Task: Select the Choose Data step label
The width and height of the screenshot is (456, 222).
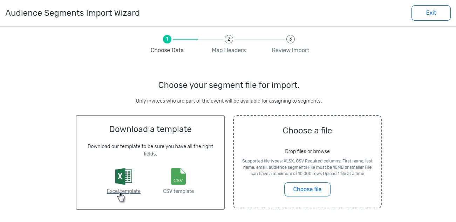Action: pyautogui.click(x=167, y=50)
